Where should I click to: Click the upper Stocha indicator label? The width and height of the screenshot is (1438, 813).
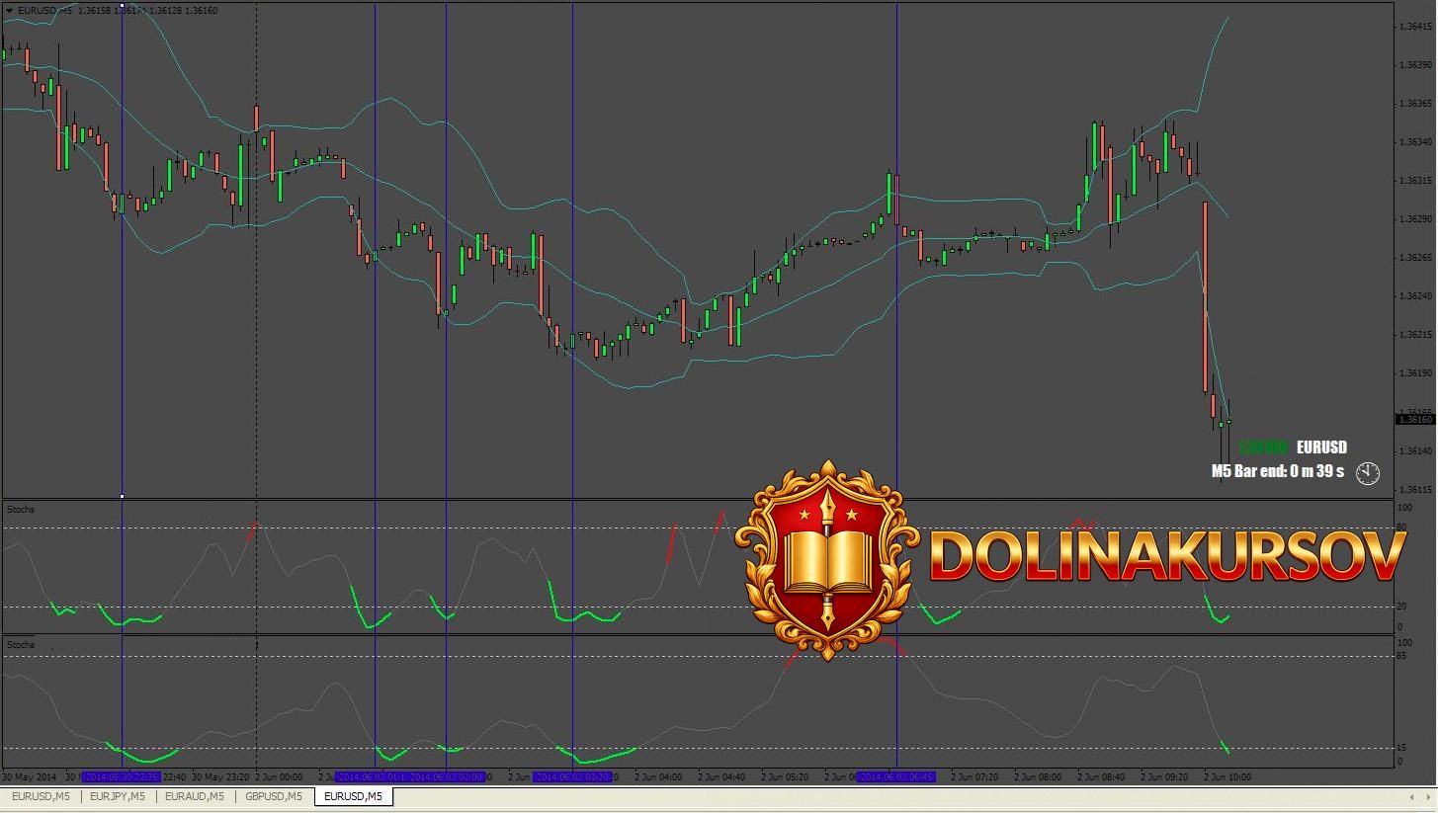click(21, 510)
